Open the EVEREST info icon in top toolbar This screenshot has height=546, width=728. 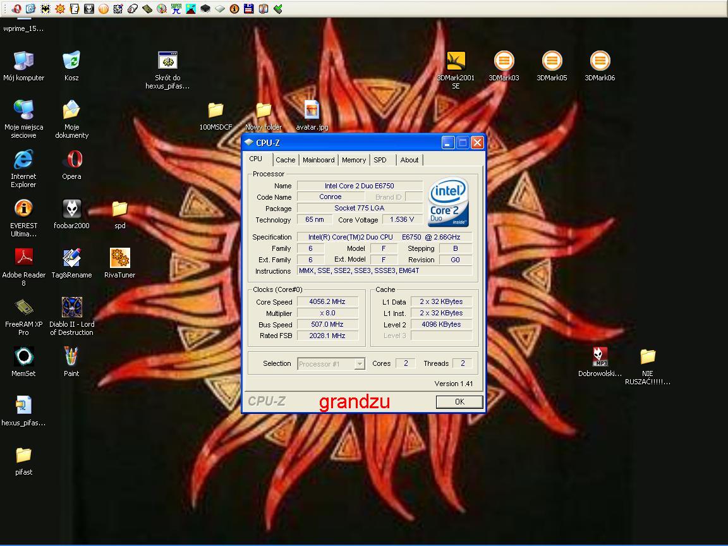point(234,9)
